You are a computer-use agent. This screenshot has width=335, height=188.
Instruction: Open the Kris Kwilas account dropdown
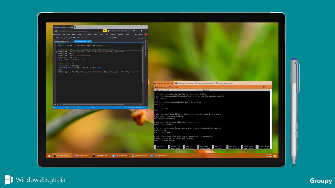tap(143, 34)
